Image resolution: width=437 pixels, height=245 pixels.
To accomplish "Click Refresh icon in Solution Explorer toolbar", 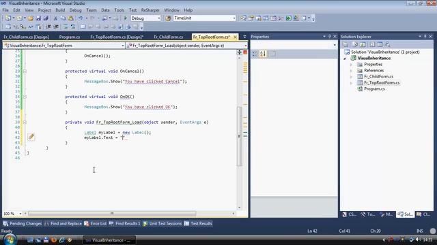I will pyautogui.click(x=363, y=44).
